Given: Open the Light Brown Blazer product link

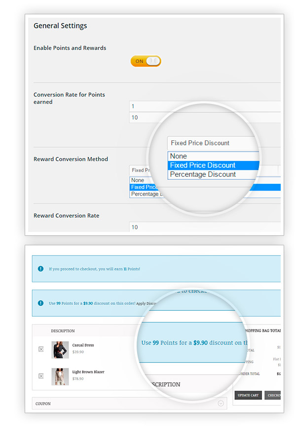Looking at the screenshot, I should [x=88, y=372].
